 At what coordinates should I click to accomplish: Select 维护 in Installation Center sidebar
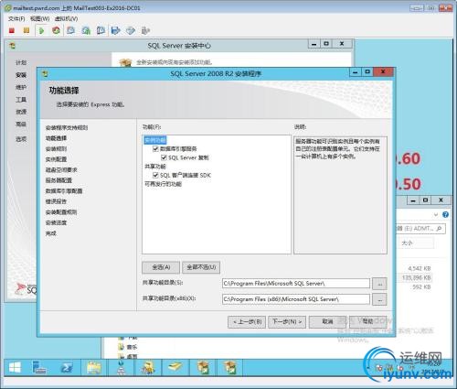tap(21, 87)
